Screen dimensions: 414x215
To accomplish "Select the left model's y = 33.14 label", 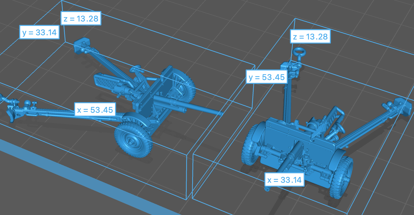I will tap(39, 32).
